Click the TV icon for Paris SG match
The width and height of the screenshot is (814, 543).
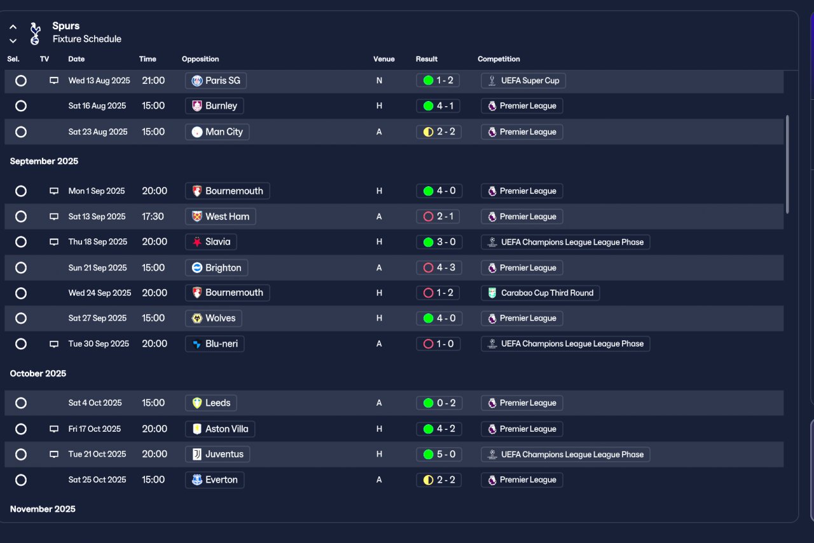[x=54, y=81]
